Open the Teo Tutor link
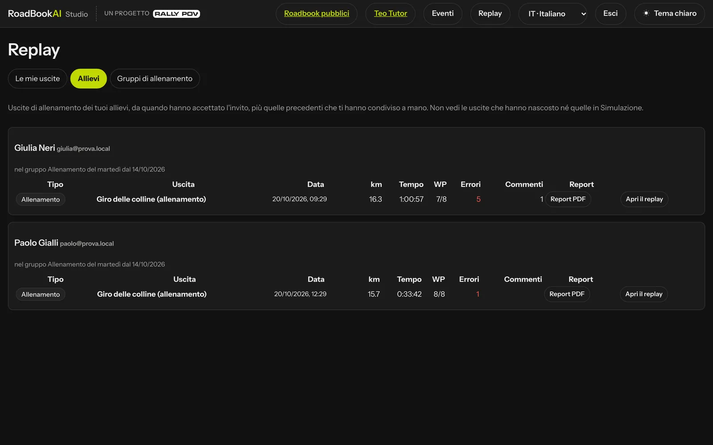The width and height of the screenshot is (713, 445). (x=390, y=14)
